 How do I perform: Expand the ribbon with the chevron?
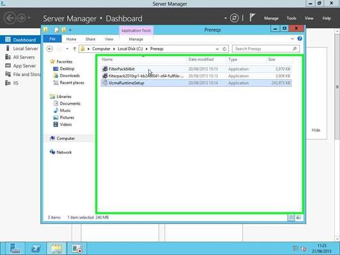pos(292,39)
